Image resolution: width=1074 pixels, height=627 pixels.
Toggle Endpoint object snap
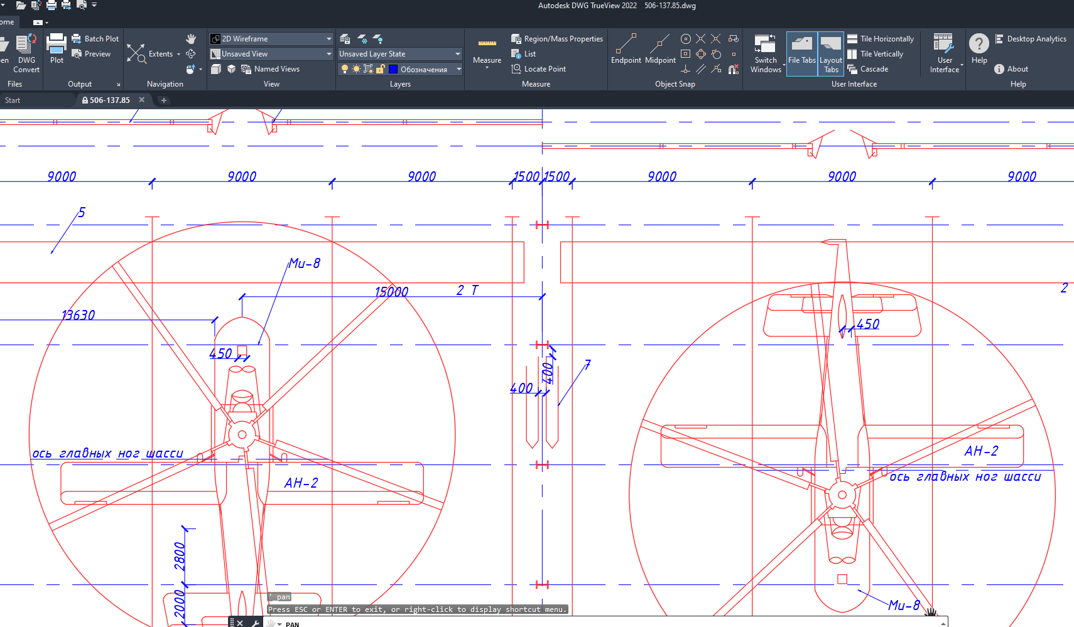pyautogui.click(x=626, y=49)
